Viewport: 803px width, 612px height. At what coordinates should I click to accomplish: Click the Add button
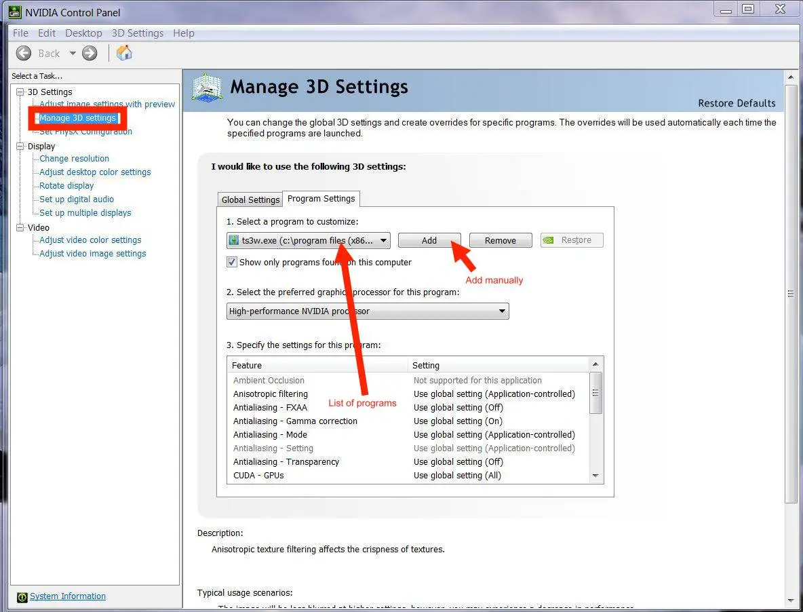pos(429,240)
